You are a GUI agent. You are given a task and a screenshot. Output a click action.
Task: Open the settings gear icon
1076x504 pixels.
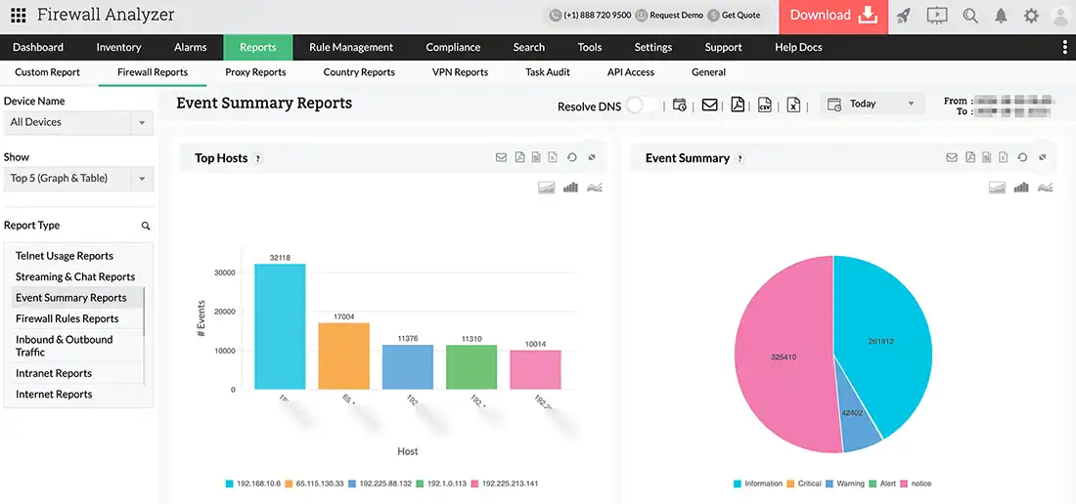1031,15
